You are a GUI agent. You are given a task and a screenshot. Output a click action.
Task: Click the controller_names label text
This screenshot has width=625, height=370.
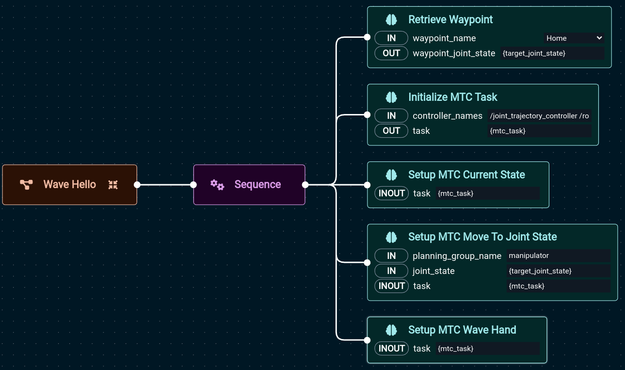coord(448,116)
